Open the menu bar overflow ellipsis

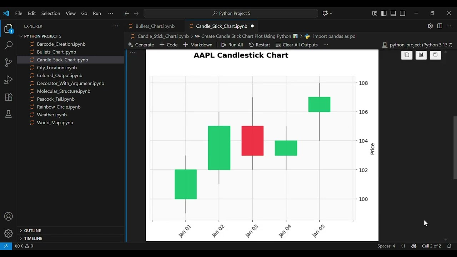coord(111,13)
